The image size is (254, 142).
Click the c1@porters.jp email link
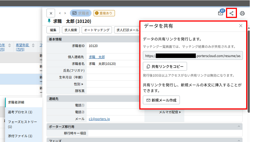[x=99, y=119]
